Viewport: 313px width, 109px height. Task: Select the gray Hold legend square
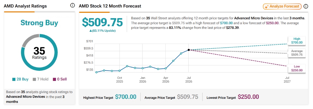click(x=34, y=79)
